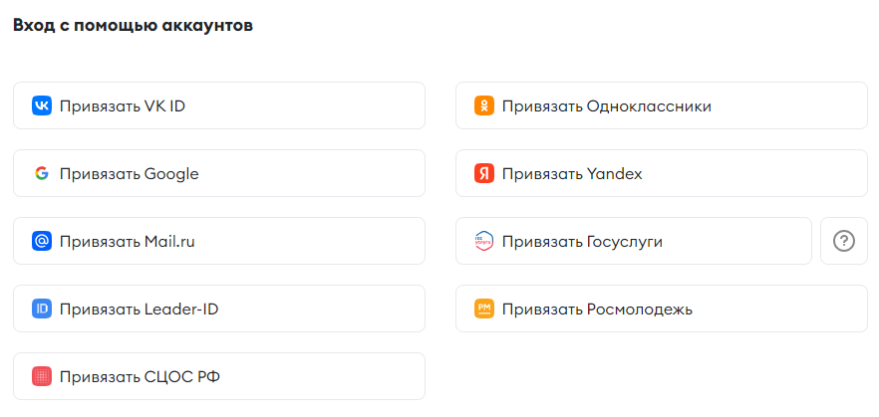
Task: Open the Госуслуги help question mark
Action: point(844,241)
